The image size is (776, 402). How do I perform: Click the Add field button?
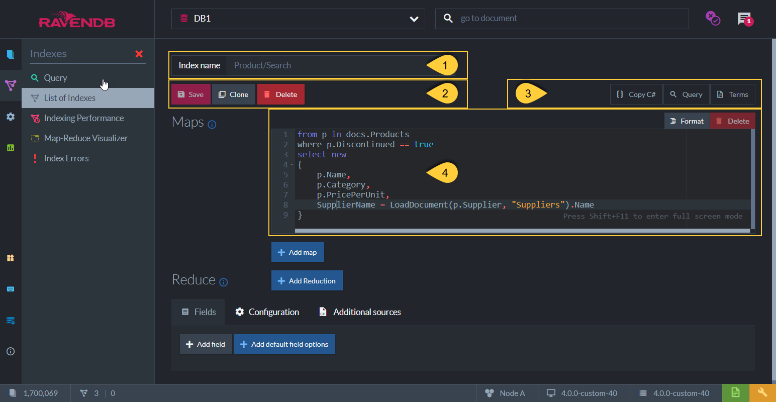206,344
